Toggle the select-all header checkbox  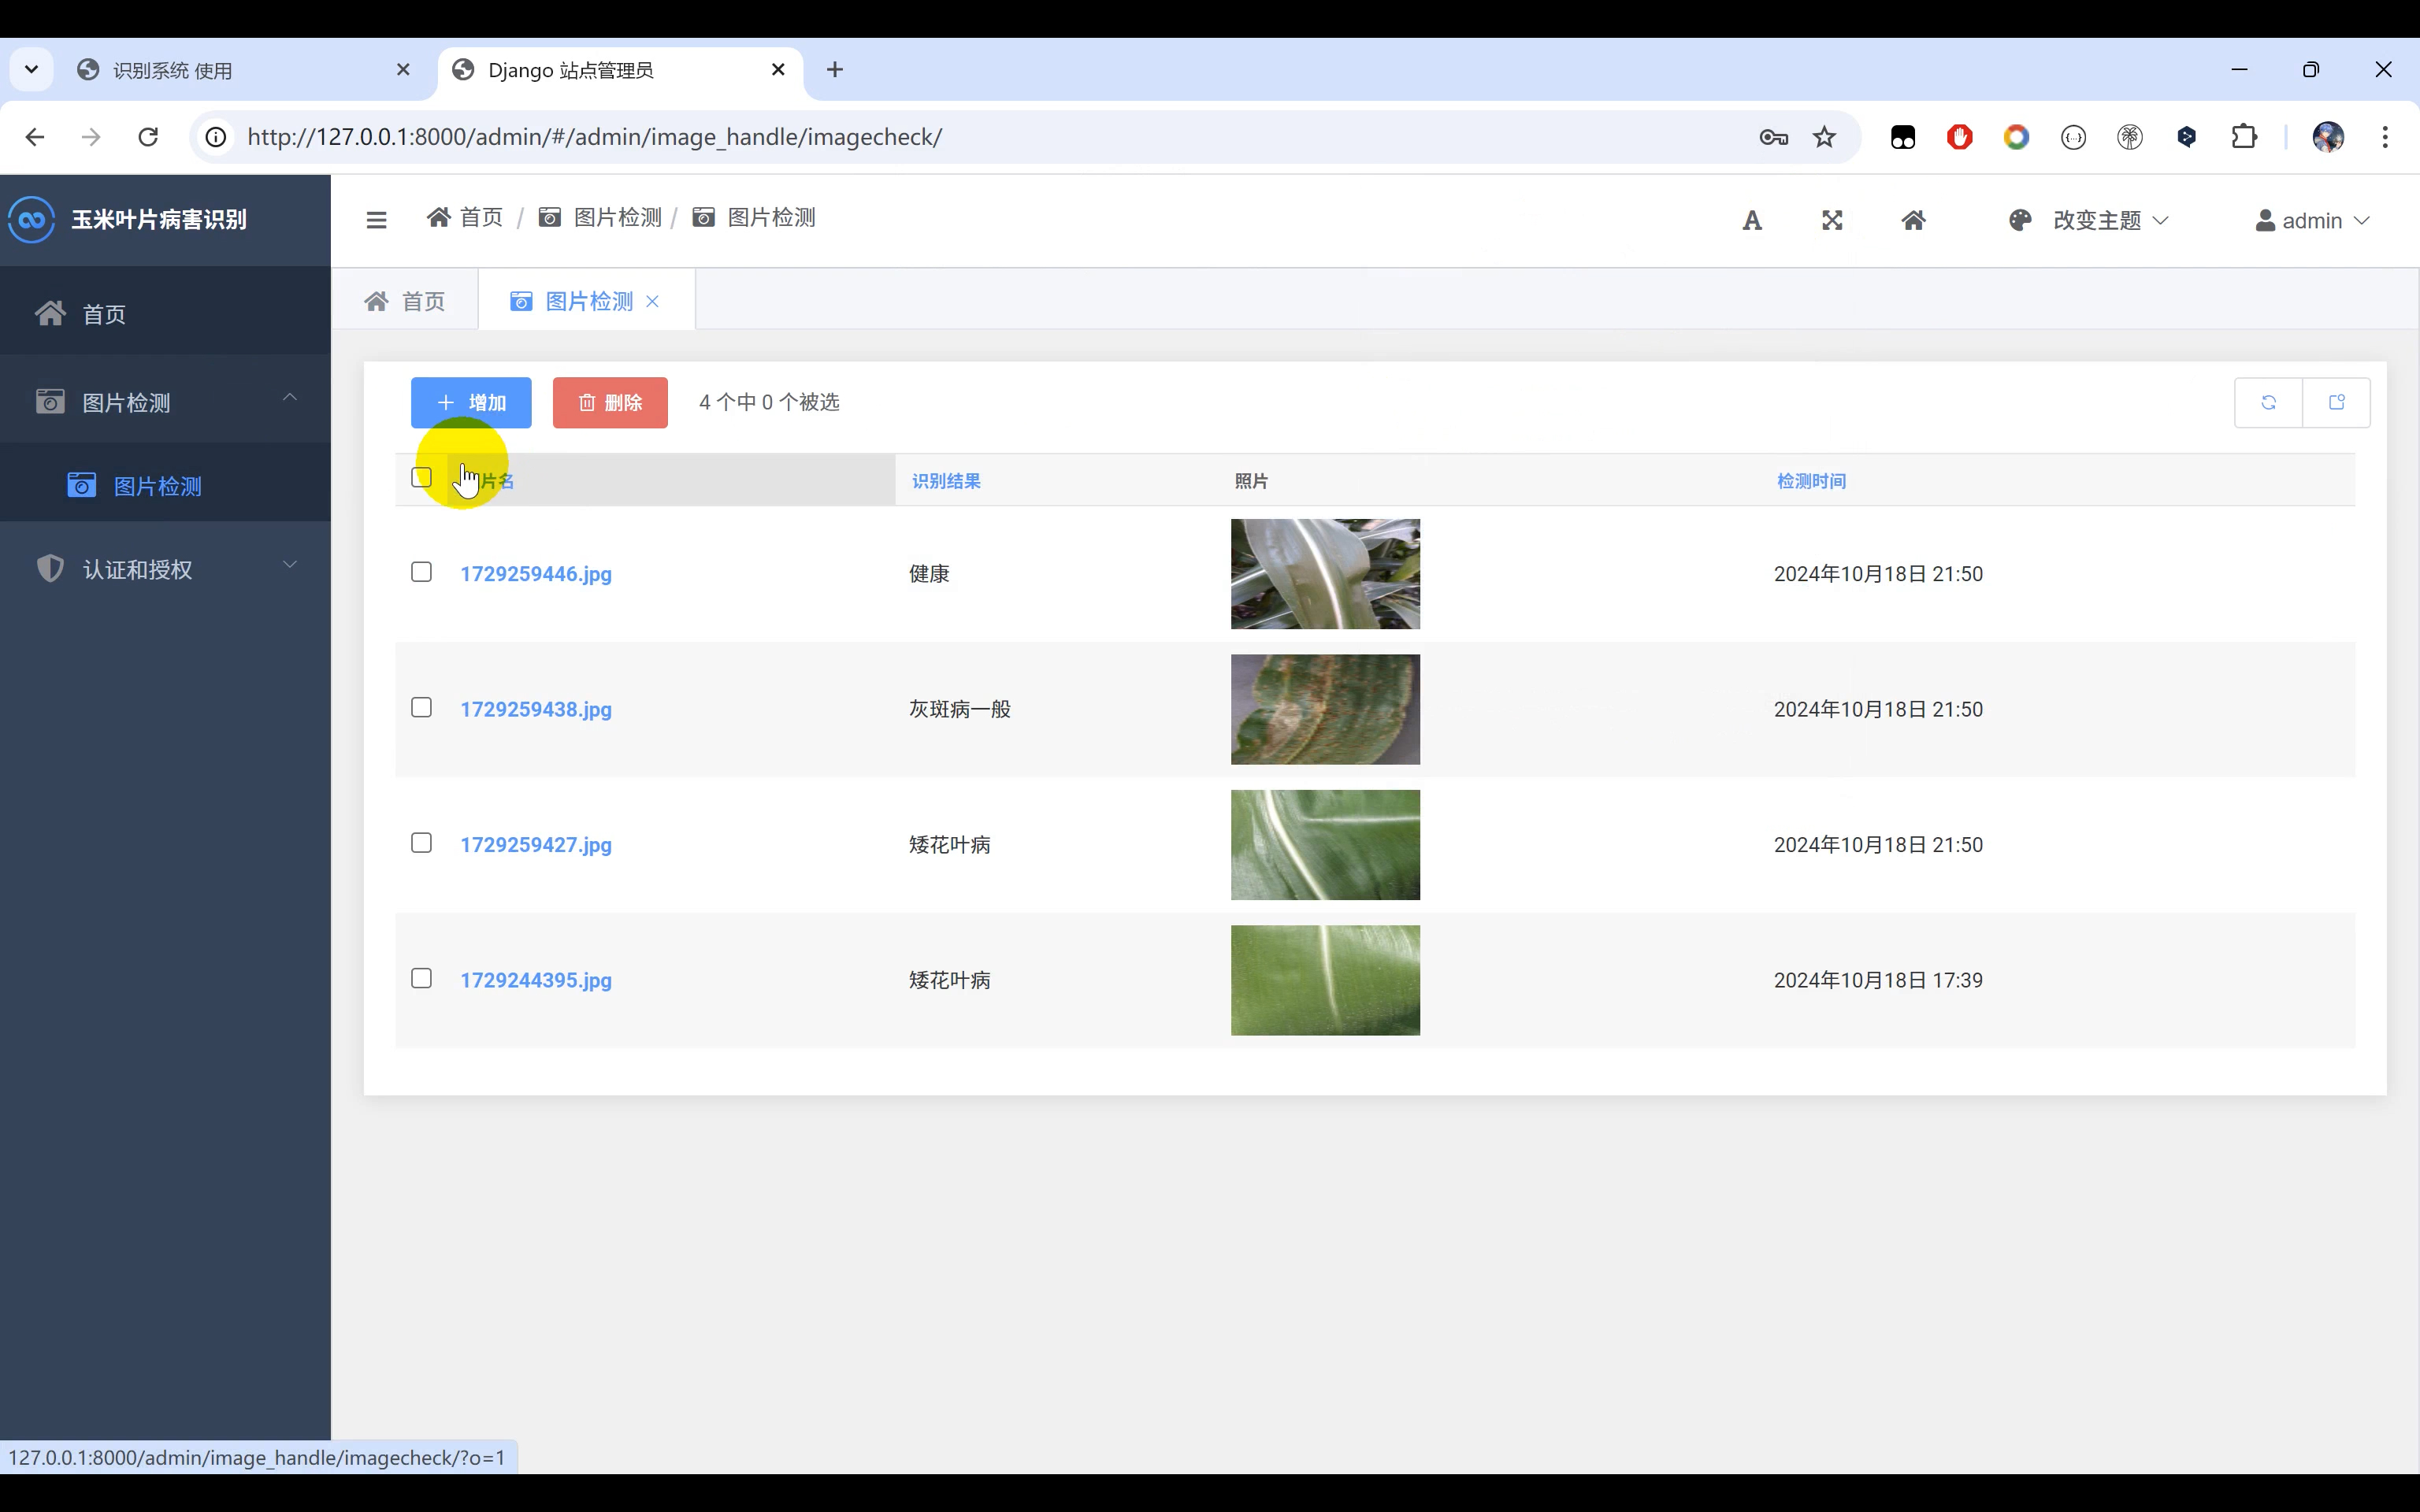(x=421, y=477)
